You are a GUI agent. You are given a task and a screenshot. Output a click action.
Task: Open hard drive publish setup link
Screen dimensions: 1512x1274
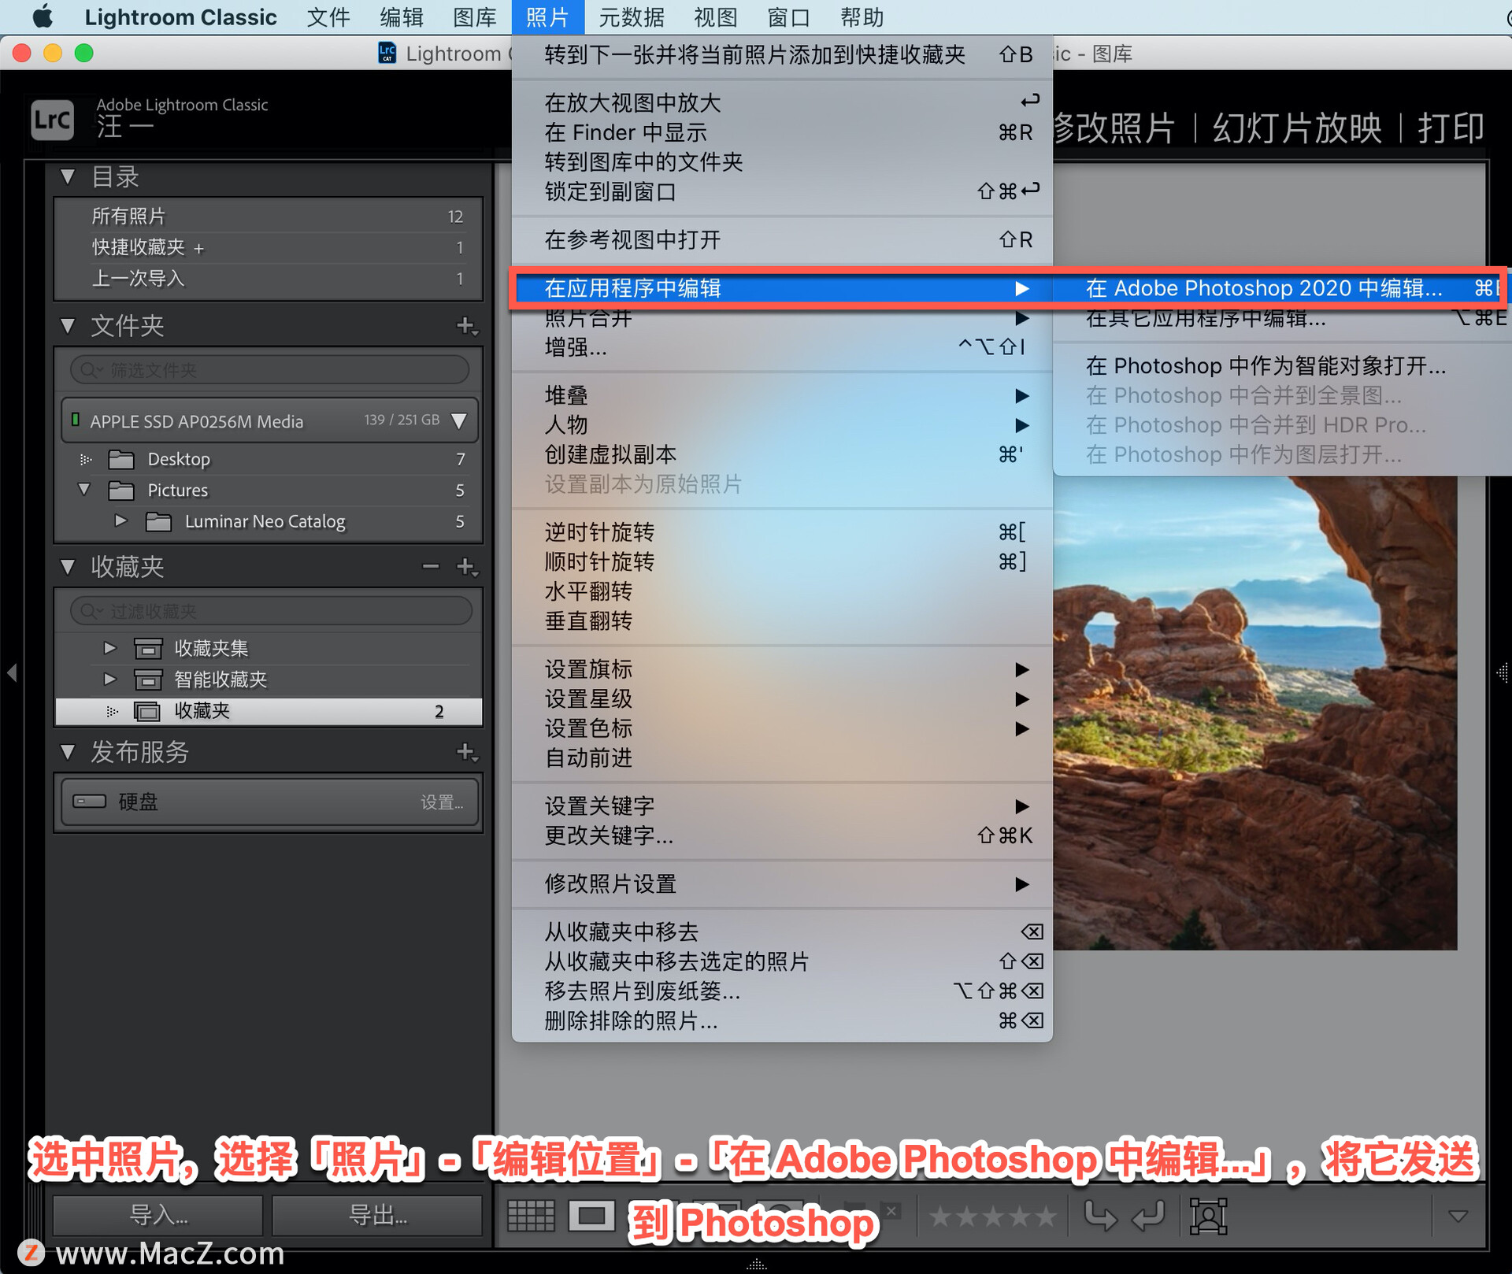pyautogui.click(x=442, y=802)
